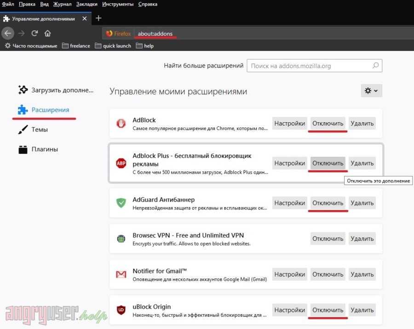The image size is (414, 329).
Task: Open the Инструменты menu
Action: tap(118, 4)
